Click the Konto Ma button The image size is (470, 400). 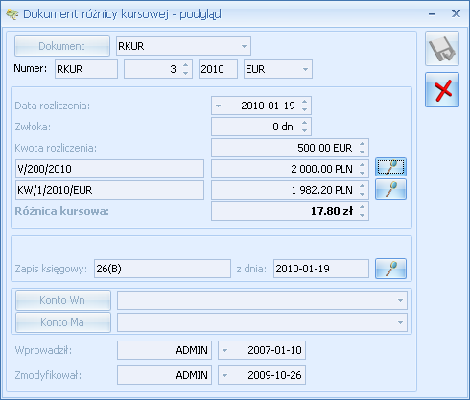pyautogui.click(x=63, y=322)
